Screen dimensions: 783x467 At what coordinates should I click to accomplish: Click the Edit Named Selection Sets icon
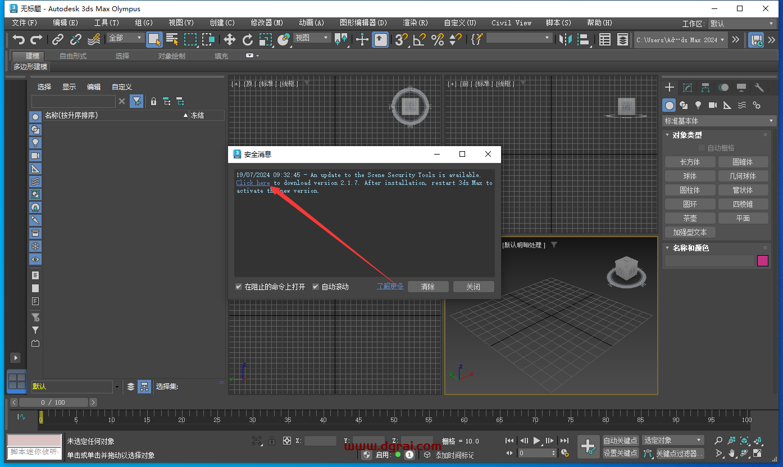(x=477, y=39)
